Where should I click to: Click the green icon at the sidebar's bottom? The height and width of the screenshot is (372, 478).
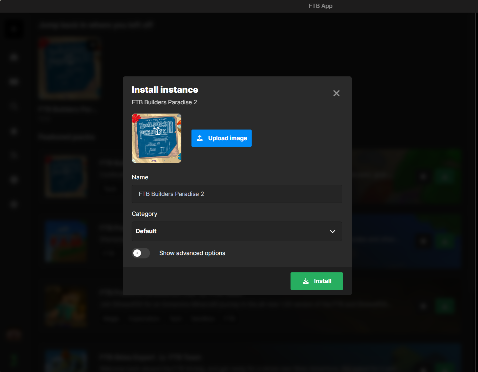point(14,359)
